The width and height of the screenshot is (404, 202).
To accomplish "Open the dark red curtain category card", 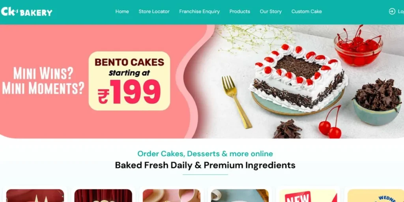I will coord(103,196).
